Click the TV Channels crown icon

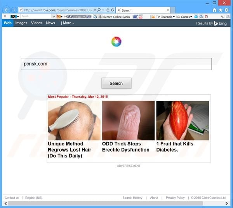point(153,17)
